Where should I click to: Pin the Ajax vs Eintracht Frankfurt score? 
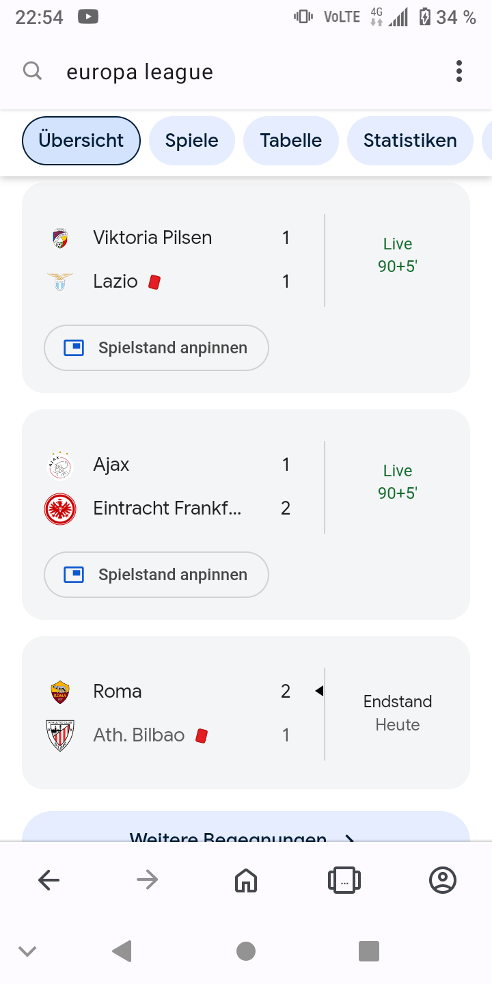[x=156, y=575]
